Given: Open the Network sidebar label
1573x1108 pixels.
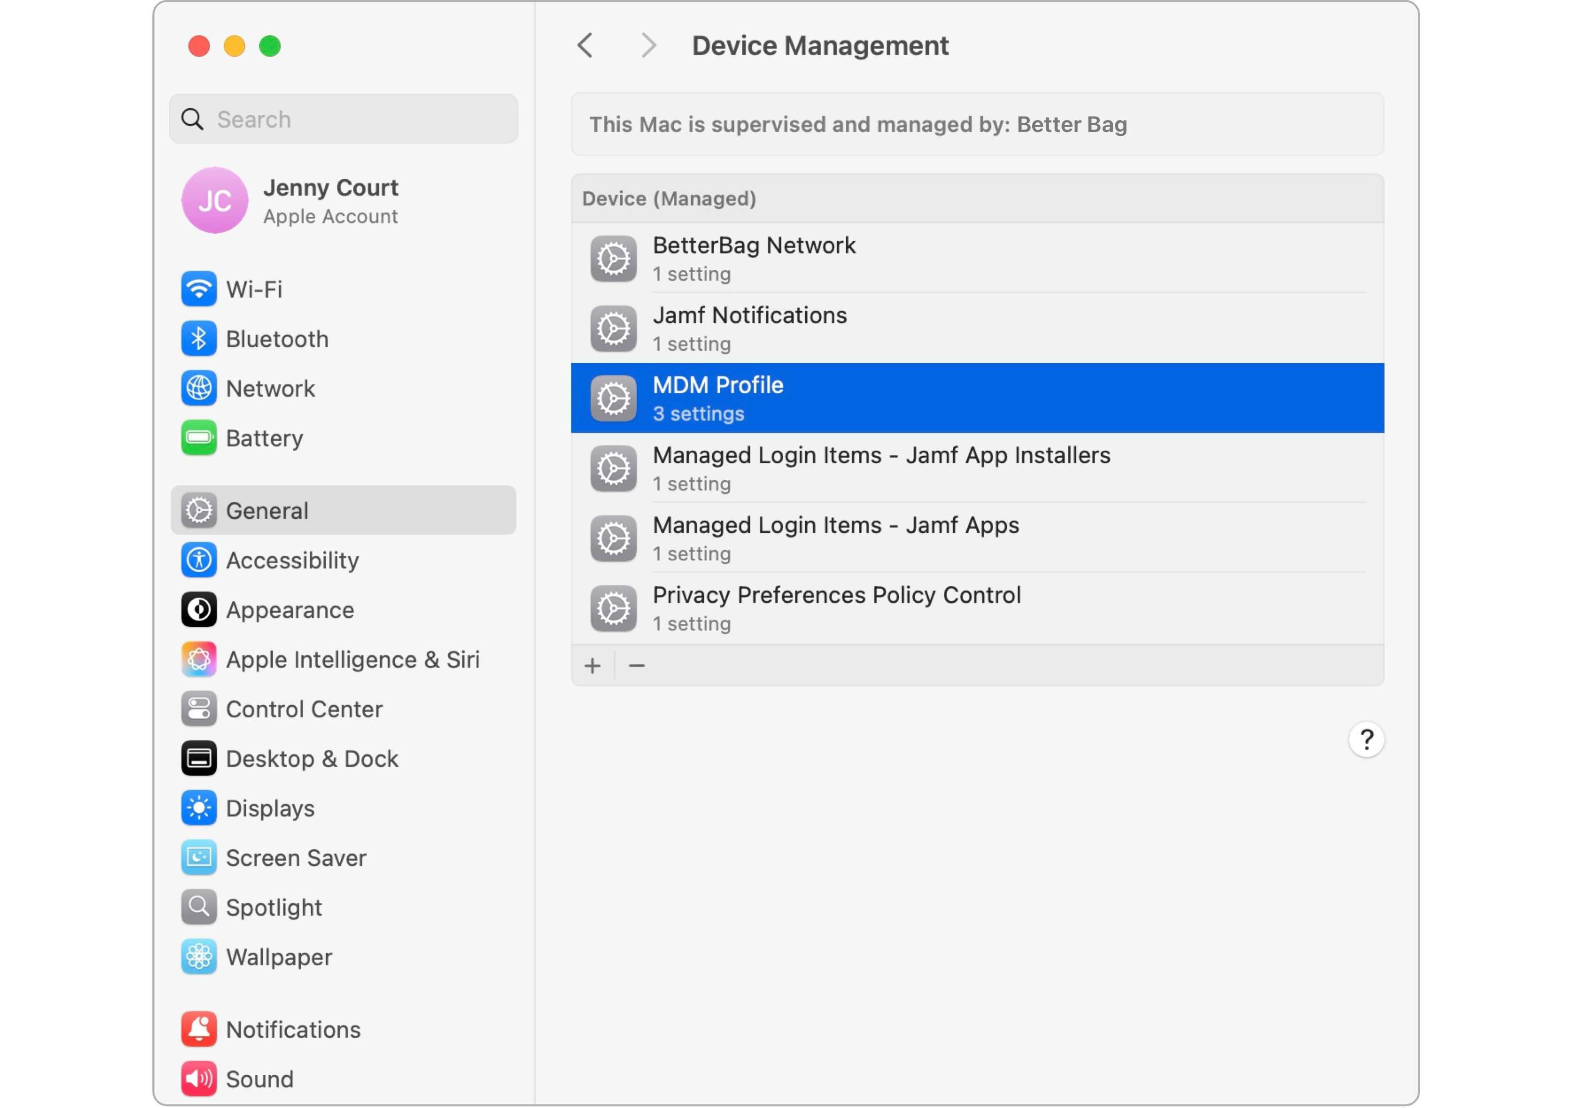Looking at the screenshot, I should pyautogui.click(x=271, y=388).
